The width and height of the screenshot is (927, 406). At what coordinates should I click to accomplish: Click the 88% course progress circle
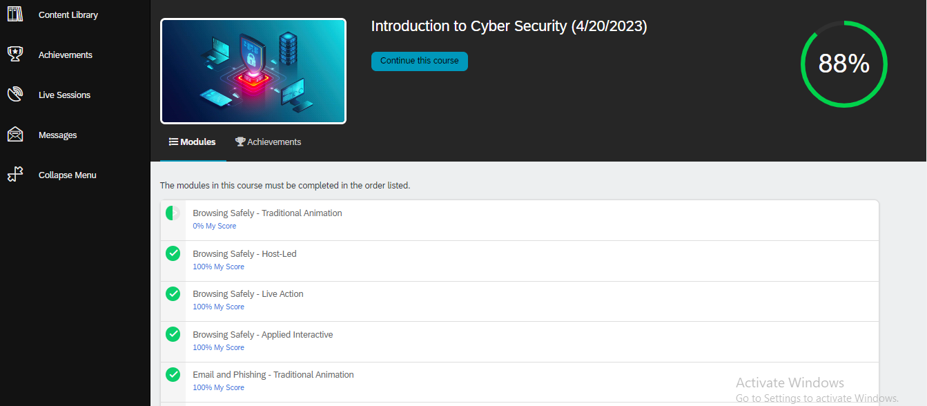(x=843, y=64)
